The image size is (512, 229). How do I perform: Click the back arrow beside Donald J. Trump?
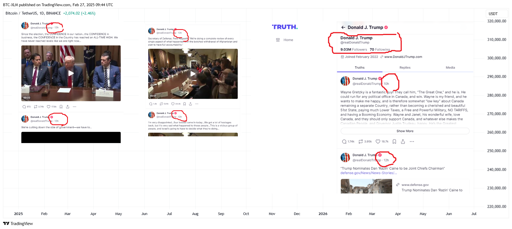coord(343,27)
